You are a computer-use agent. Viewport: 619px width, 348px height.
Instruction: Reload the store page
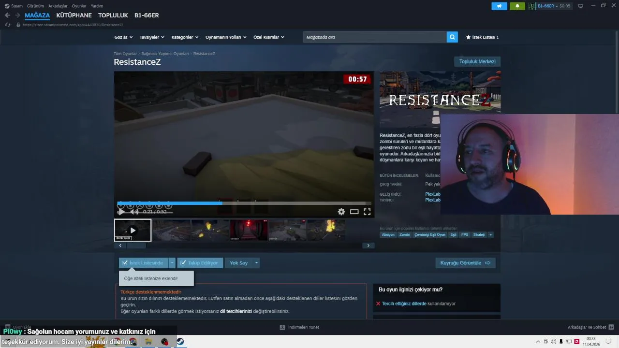[x=7, y=25]
